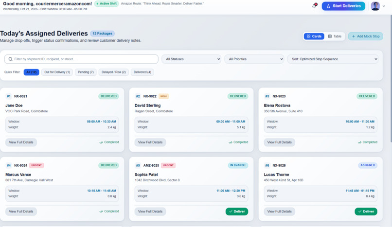Select the Pending (7) quick filter
Viewport: 392px width, 227px height.
(x=86, y=72)
